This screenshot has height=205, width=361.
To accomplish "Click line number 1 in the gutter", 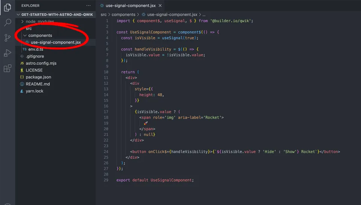I will [107, 21].
